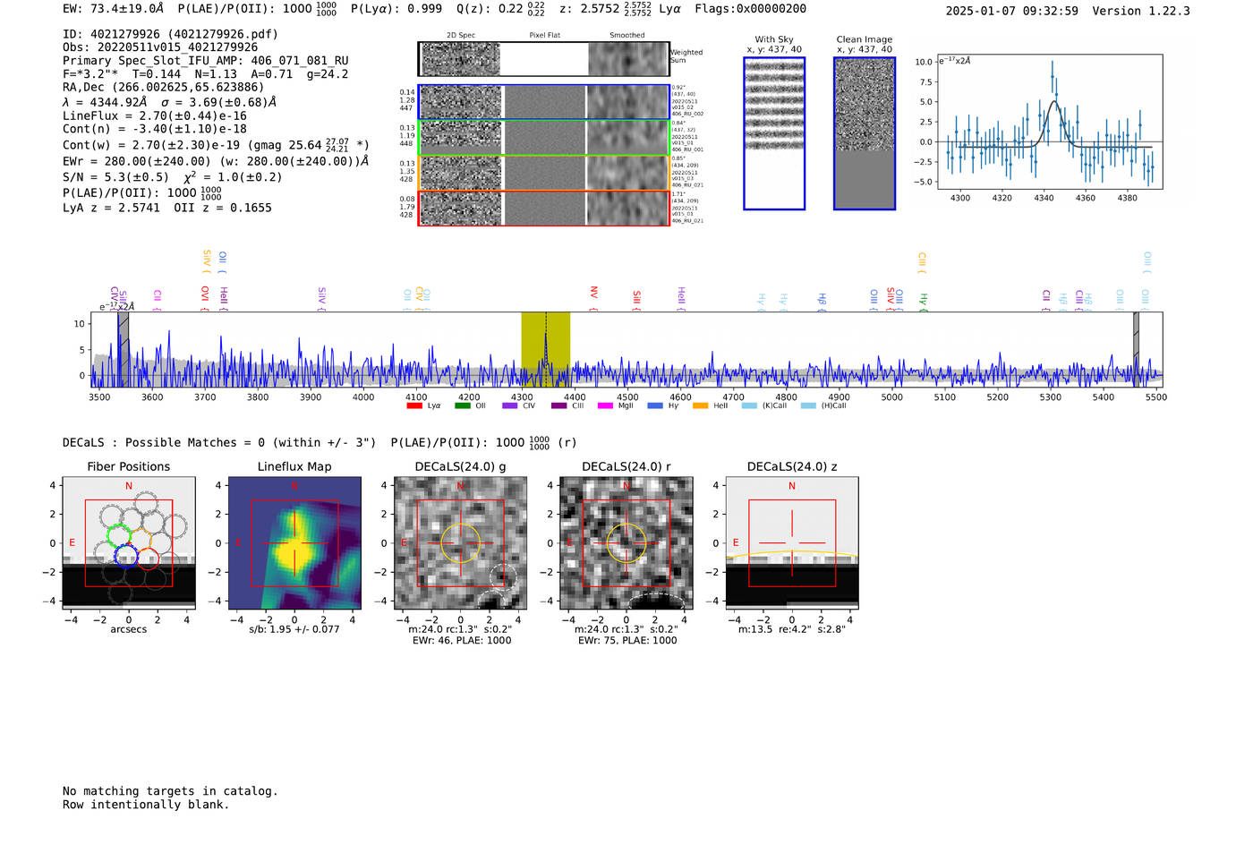Click the CIII legend swatch
Viewport: 1253px width, 853px height.
559,405
